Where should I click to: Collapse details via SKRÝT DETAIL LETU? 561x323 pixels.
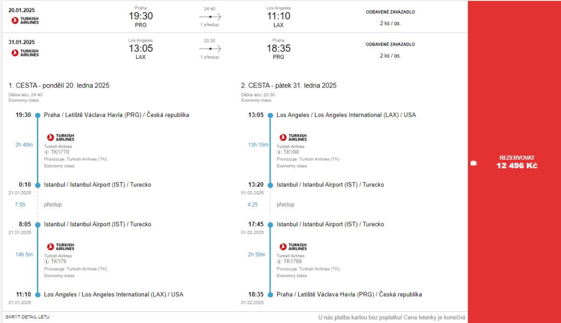click(x=28, y=317)
